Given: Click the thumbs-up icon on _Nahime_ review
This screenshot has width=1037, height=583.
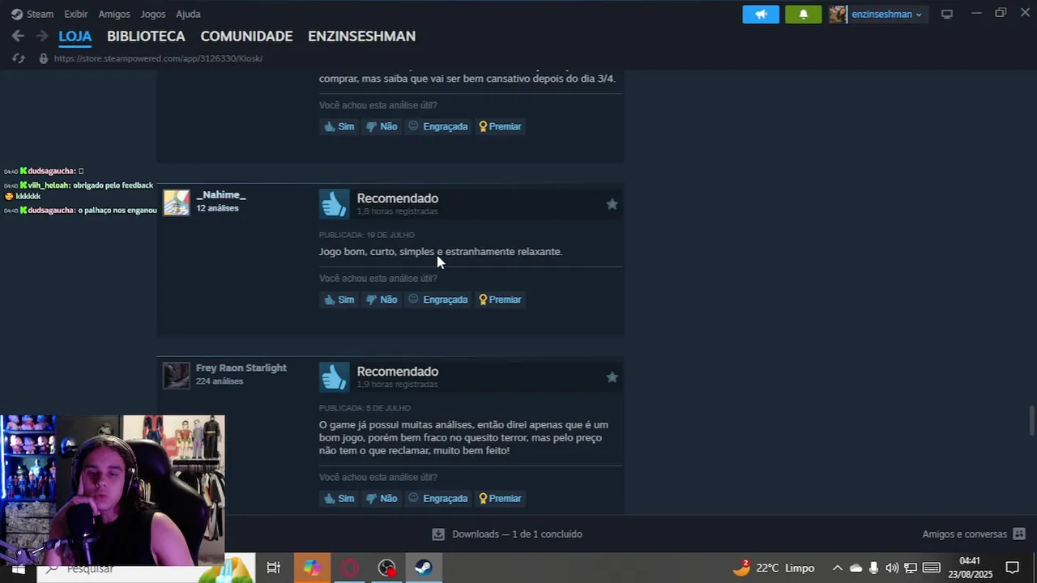Looking at the screenshot, I should (334, 204).
